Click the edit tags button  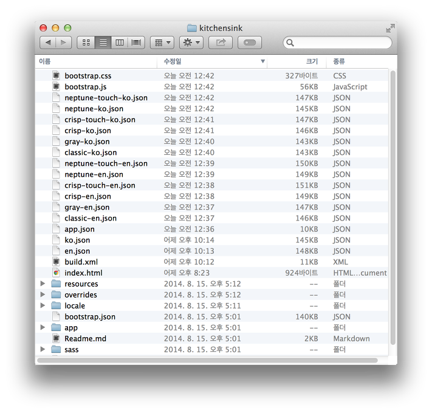point(250,43)
